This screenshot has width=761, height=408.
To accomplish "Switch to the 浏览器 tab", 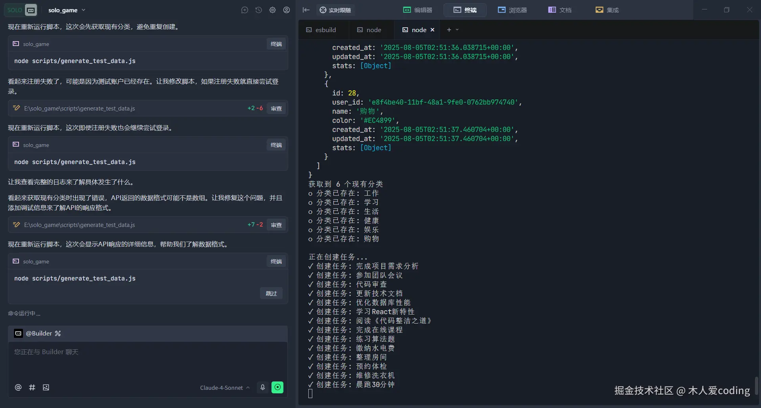I will pos(512,10).
